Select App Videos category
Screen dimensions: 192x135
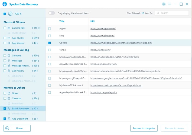pyautogui.click(x=18, y=43)
